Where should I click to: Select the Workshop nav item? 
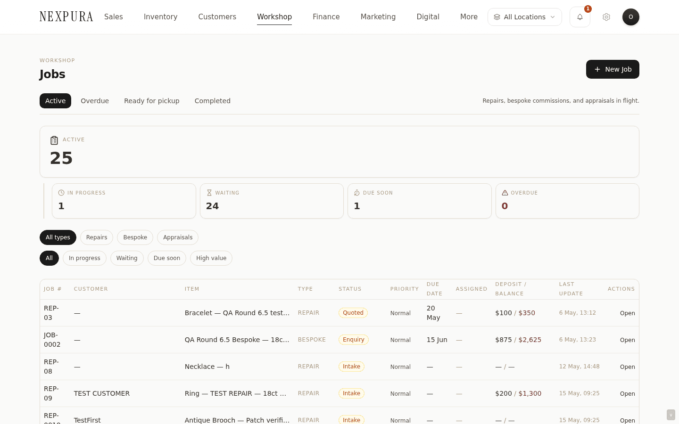(x=274, y=17)
